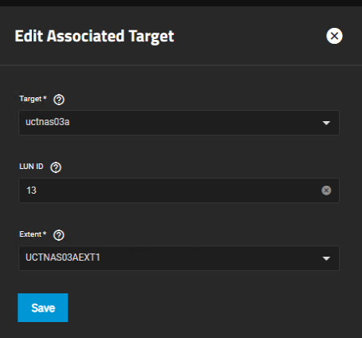Expand the Target dropdown arrow
This screenshot has height=338, width=362.
(326, 123)
